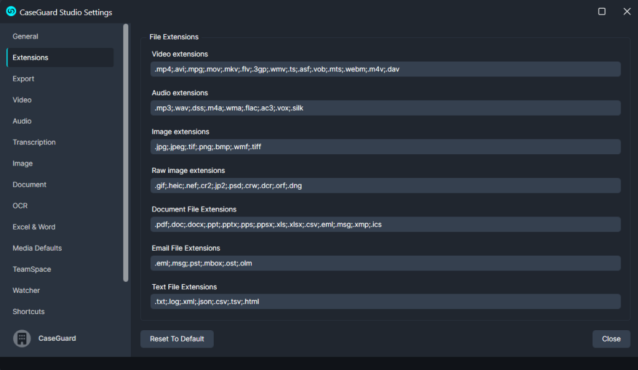Open the Excel & Word settings
Image resolution: width=638 pixels, height=370 pixels.
click(x=34, y=227)
